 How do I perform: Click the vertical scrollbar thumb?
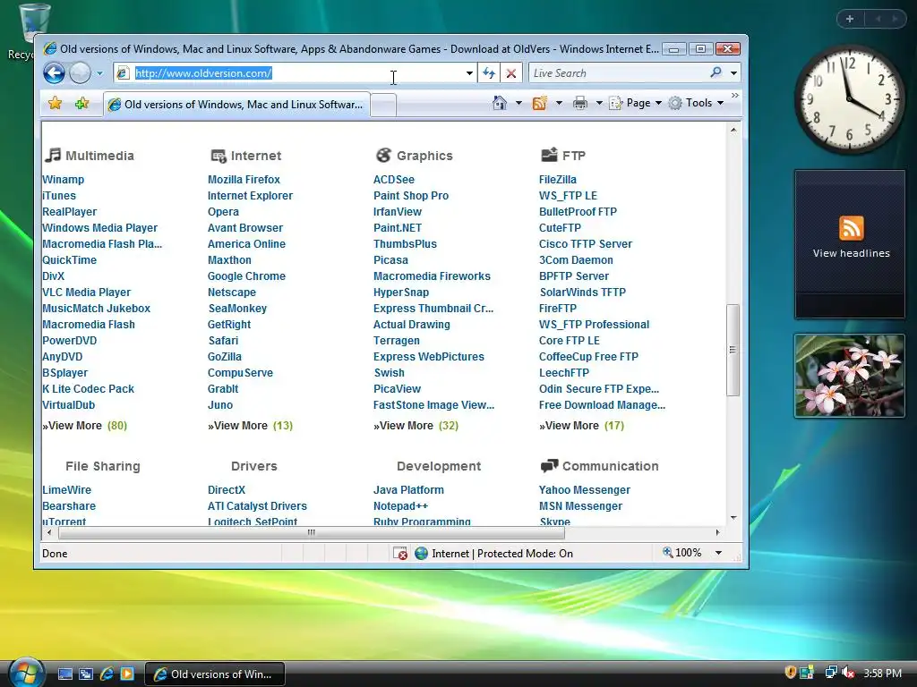pos(733,350)
